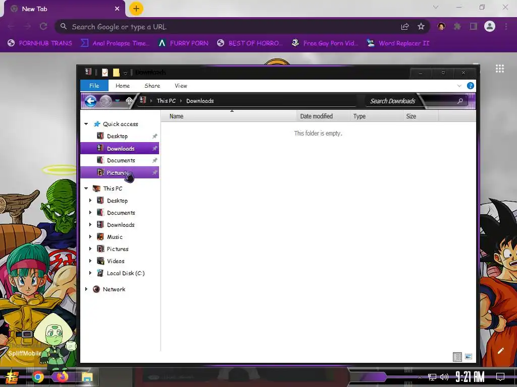Open Quick Access Toolbar customize dropdown
517x387 pixels.
click(x=125, y=73)
